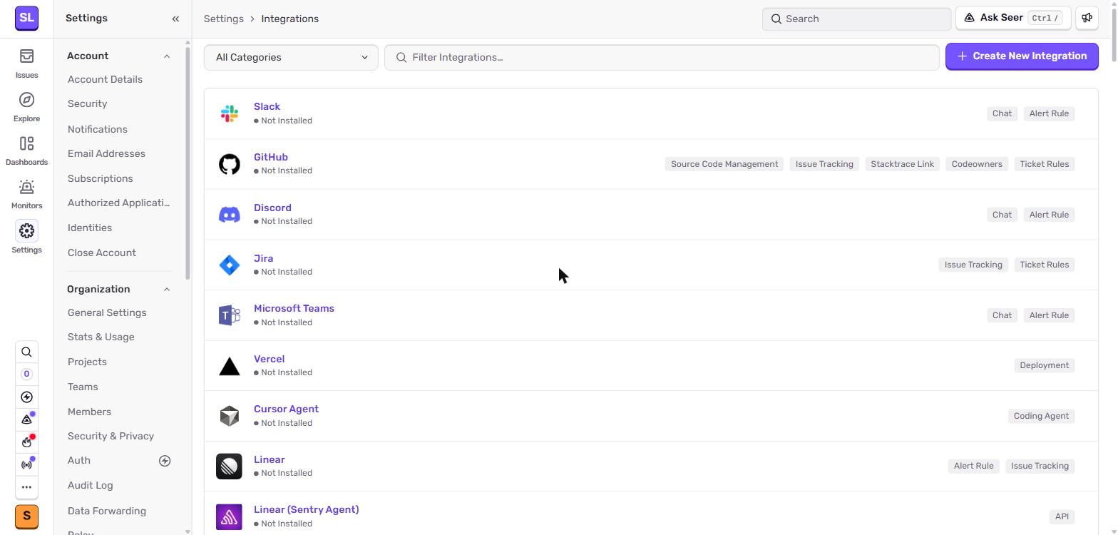The width and height of the screenshot is (1118, 535).
Task: Click the Linear logo icon
Action: (229, 467)
